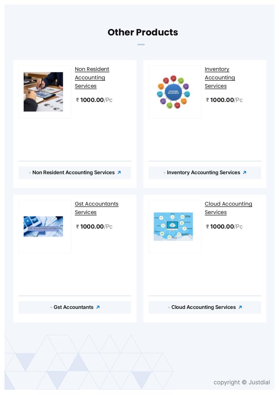The width and height of the screenshot is (279, 395).
Task: Follow the Gst Accountants Services title link
Action: [96, 208]
